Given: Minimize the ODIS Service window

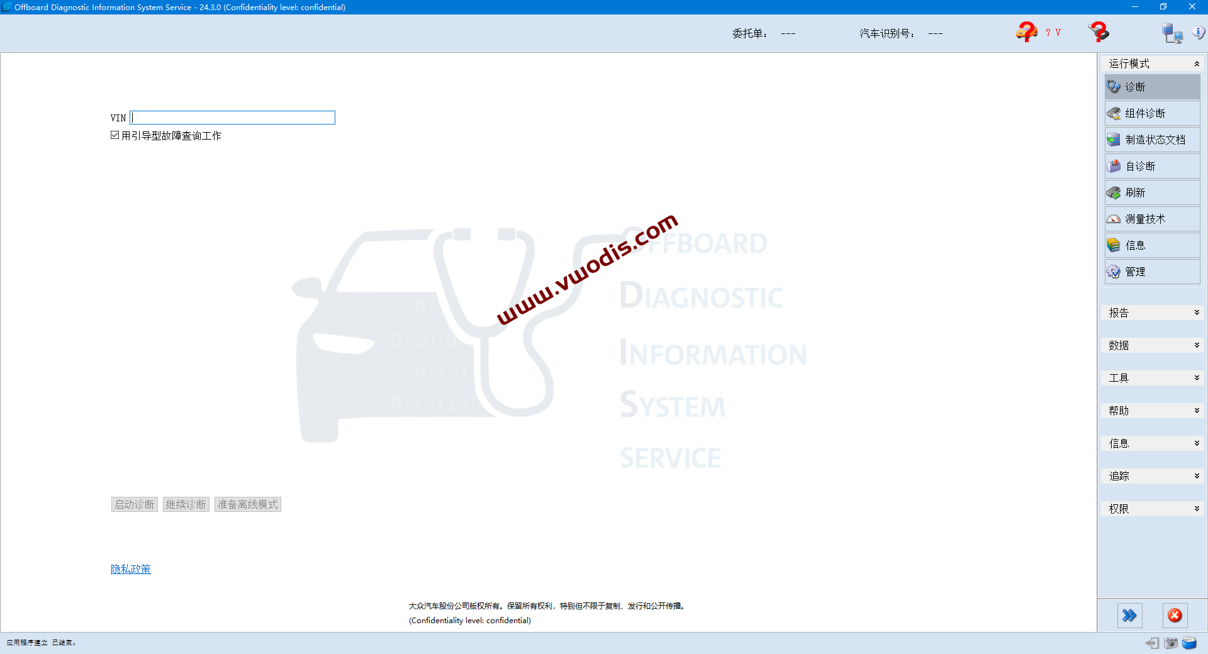Looking at the screenshot, I should pyautogui.click(x=1135, y=7).
